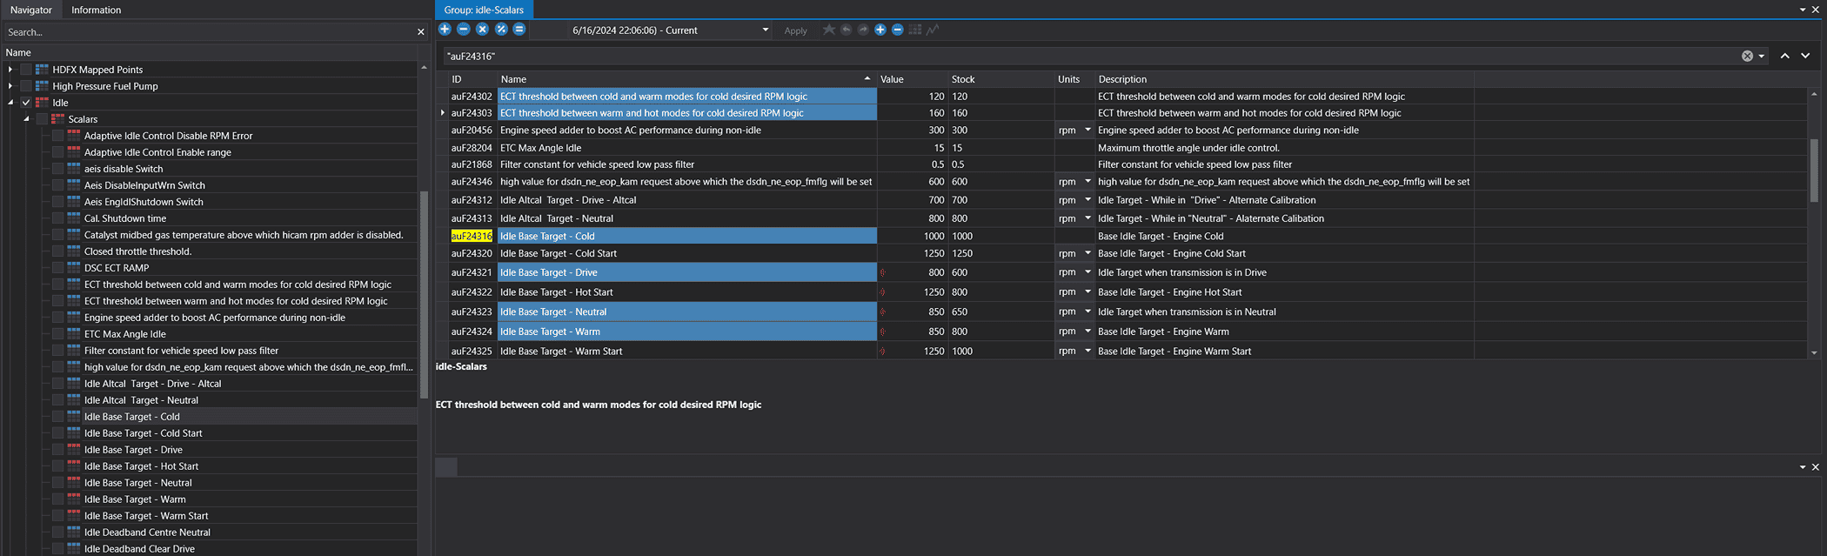The height and width of the screenshot is (556, 1827).
Task: Click the add (plus) value icon in toolbar
Action: point(445,30)
